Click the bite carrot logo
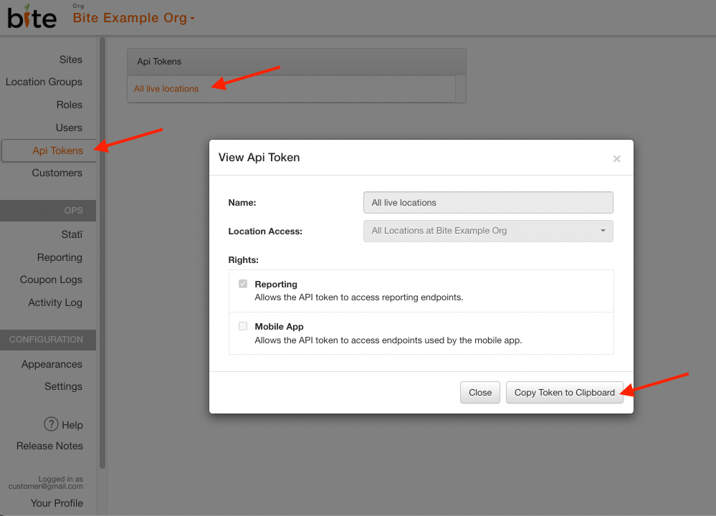The image size is (716, 516). click(x=32, y=17)
